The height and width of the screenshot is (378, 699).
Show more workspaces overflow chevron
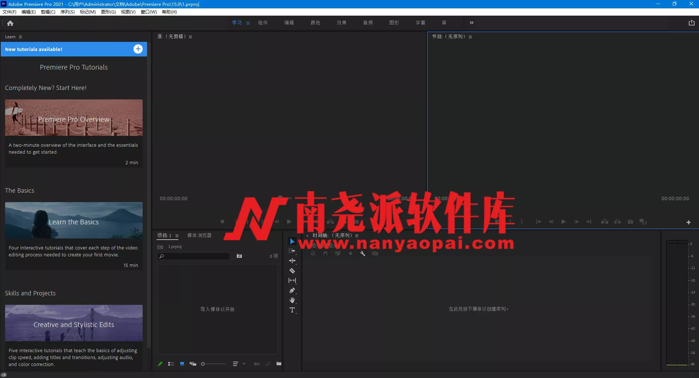point(471,23)
